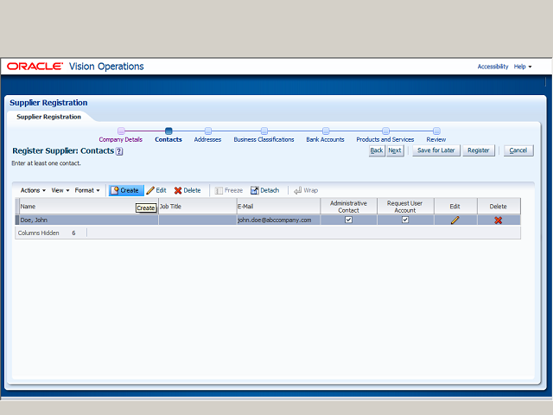Click the john.doe@abccompany.com email cell
This screenshot has width=553, height=415.
[x=278, y=220]
